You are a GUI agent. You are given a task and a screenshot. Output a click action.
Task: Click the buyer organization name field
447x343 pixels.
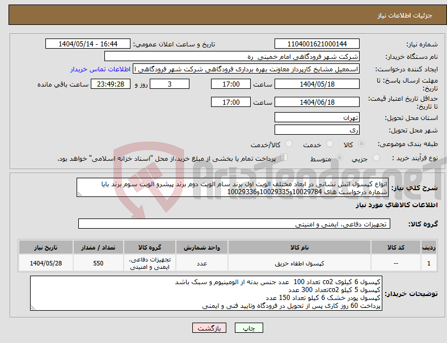(x=232, y=56)
